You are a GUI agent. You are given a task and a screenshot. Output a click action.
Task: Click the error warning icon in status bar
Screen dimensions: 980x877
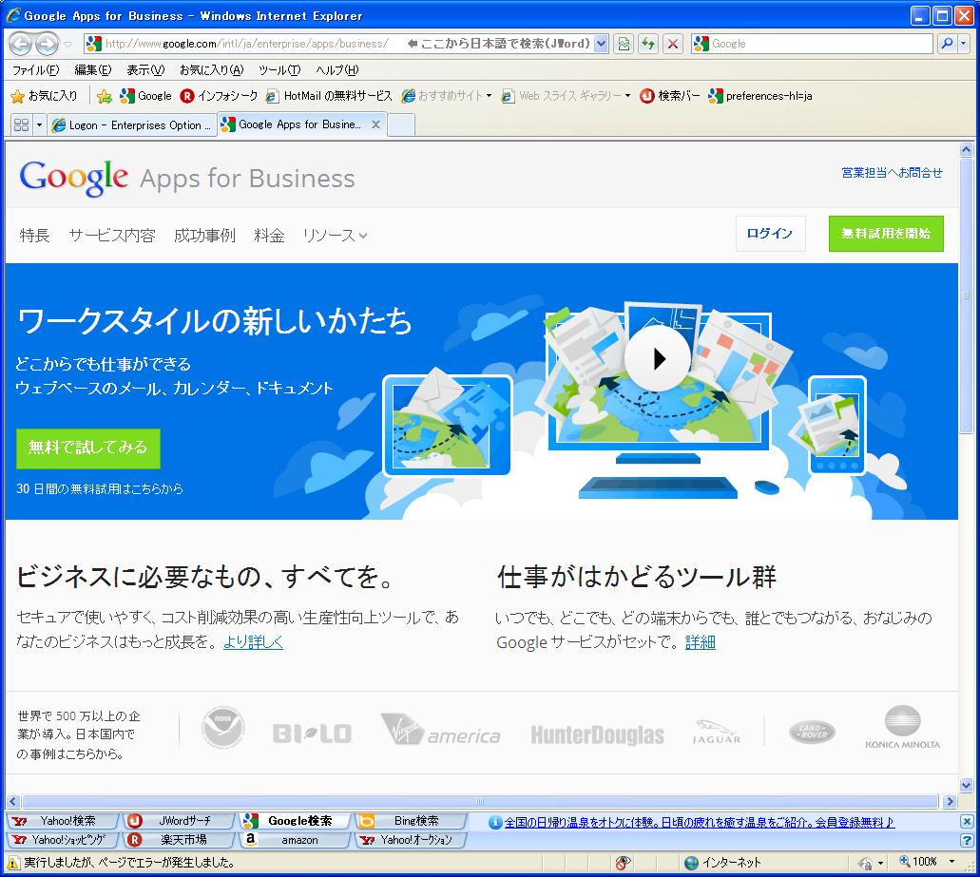[13, 863]
